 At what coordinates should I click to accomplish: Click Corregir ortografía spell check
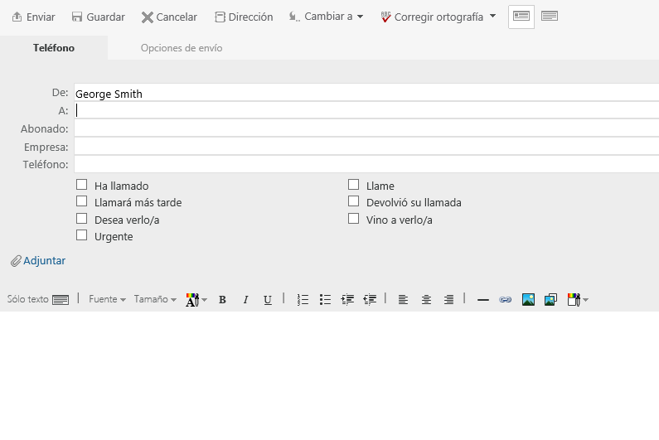[432, 17]
